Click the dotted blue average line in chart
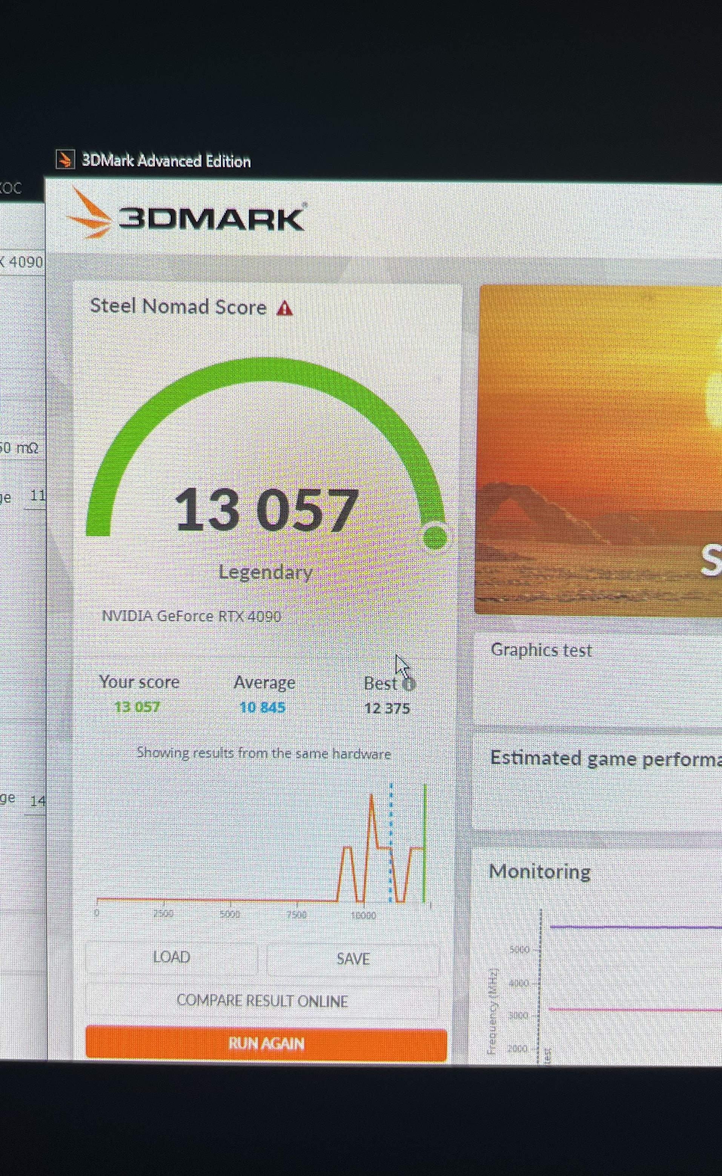 (390, 843)
